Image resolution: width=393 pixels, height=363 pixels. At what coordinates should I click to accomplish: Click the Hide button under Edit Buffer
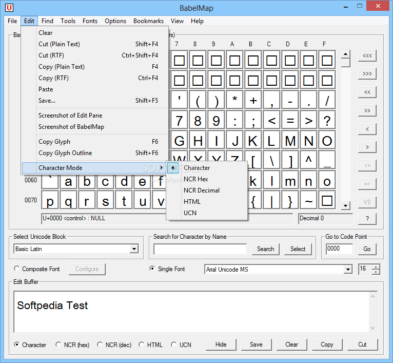point(221,345)
